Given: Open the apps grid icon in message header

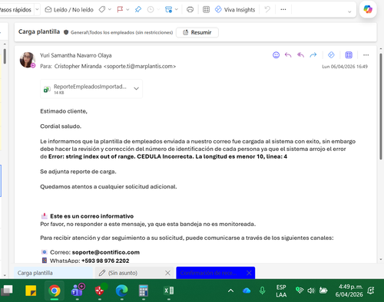Looking at the screenshot, I should [349, 55].
